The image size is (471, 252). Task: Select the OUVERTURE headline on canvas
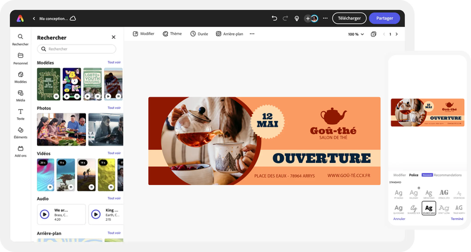322,158
